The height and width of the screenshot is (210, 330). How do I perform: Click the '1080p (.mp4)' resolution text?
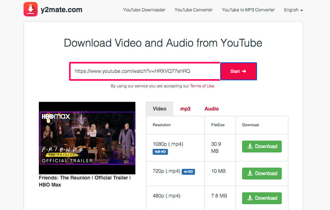click(x=168, y=144)
